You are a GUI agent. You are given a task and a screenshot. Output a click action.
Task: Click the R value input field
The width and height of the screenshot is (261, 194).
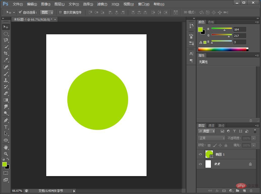pos(240,30)
